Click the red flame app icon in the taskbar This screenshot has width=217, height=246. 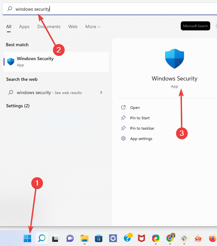point(198,238)
